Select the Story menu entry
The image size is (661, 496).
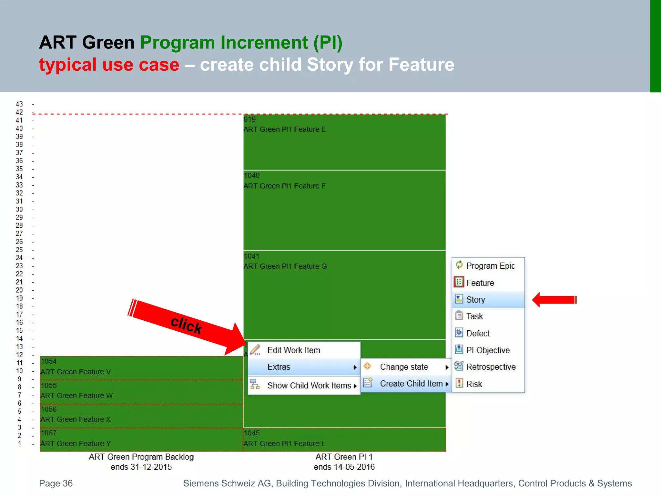click(x=475, y=300)
